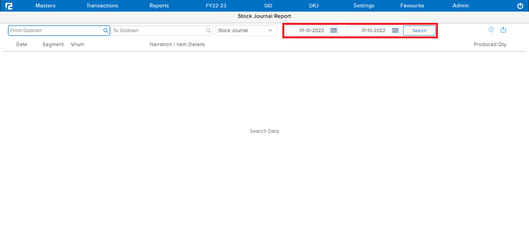Open report settings via the gear icon
Viewport: 529px width, 242px height.
tap(491, 30)
